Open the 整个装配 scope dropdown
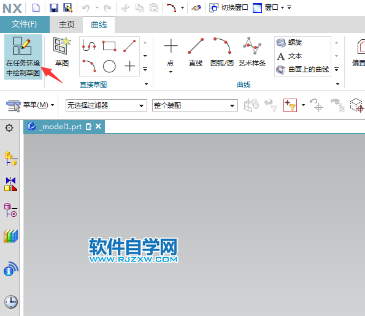 [x=195, y=105]
